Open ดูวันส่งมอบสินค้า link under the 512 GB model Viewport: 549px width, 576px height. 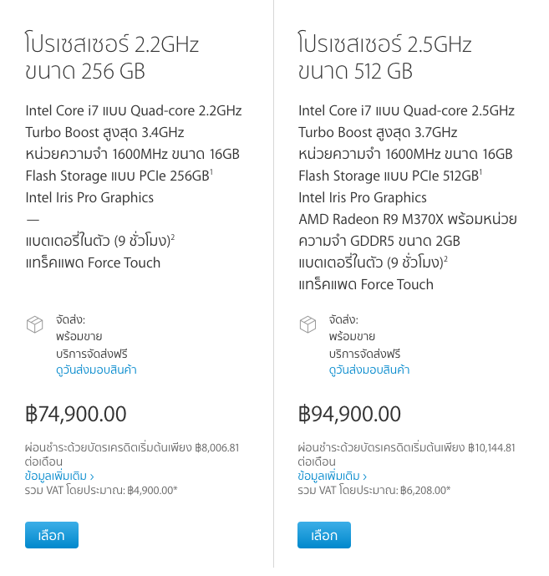pos(369,370)
